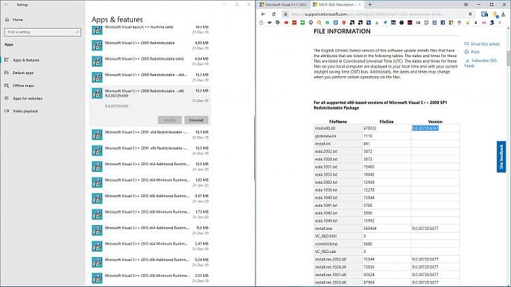Select Visual C++ 2012 x64 Minimum Runtime
The height and width of the screenshot is (287, 511).
150,182
